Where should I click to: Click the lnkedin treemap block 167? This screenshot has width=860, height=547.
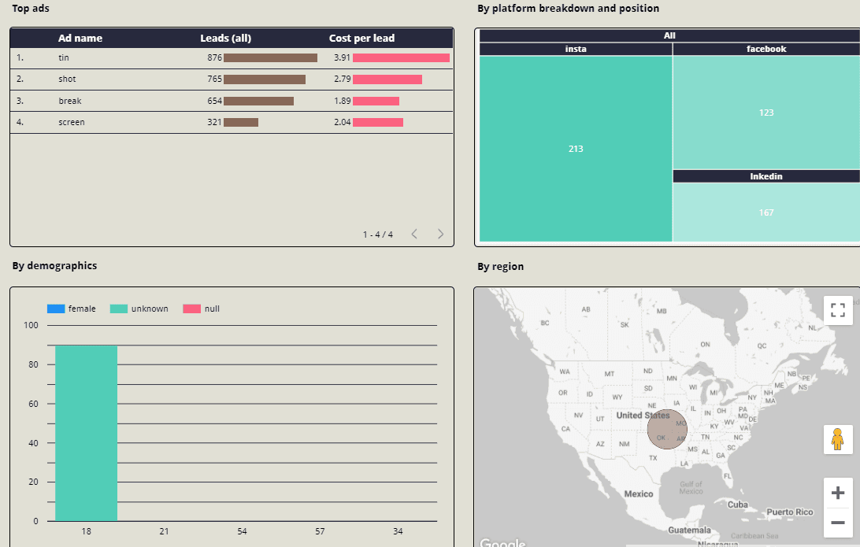coord(766,213)
